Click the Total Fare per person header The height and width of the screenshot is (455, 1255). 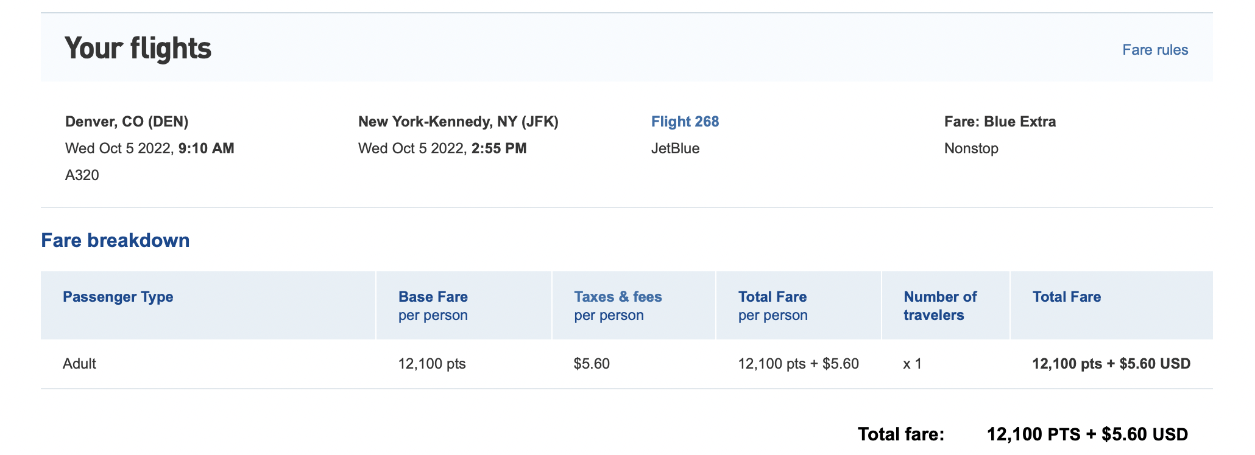(772, 305)
